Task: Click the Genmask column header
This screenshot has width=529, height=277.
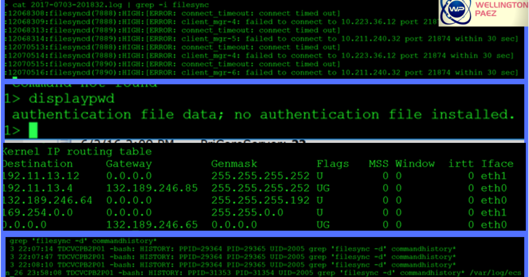Action: (x=234, y=164)
